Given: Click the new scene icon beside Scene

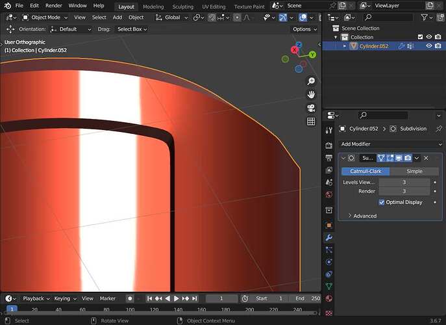Looking at the screenshot, I should click(x=342, y=6).
